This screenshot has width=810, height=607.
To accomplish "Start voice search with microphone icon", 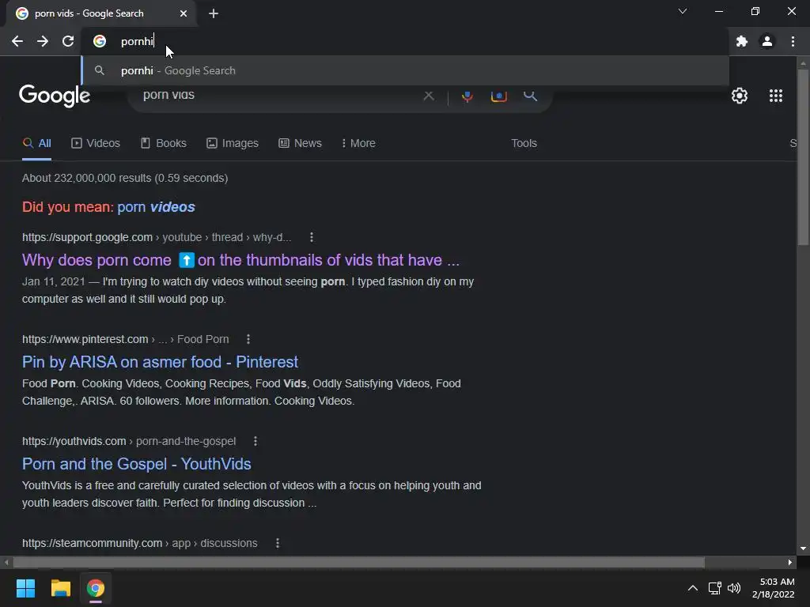I will point(467,96).
